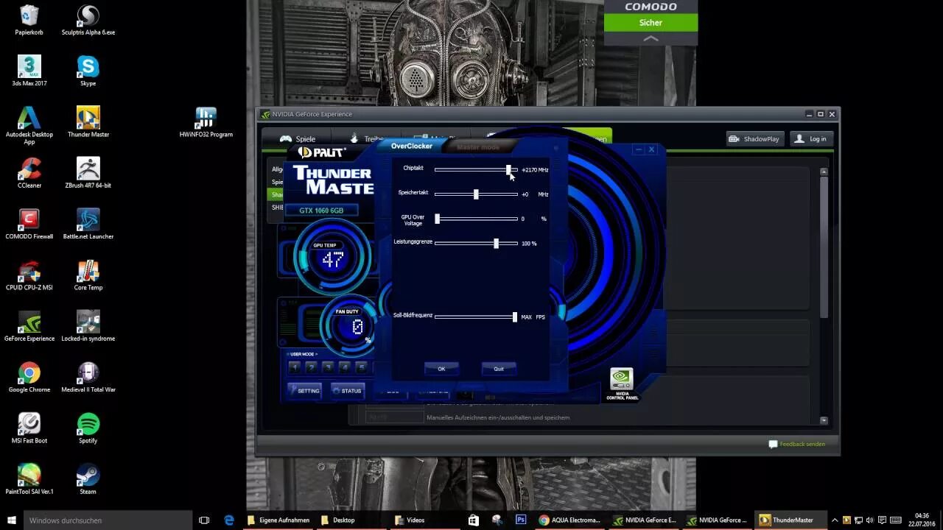
Task: Adjust the Leistungsgrenze slider handle
Action: point(496,243)
